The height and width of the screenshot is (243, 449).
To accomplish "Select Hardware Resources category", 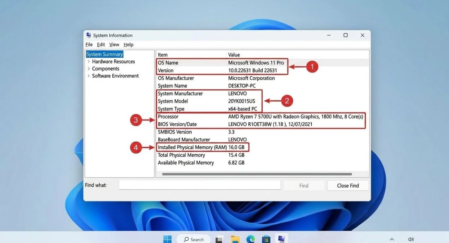I will point(113,61).
